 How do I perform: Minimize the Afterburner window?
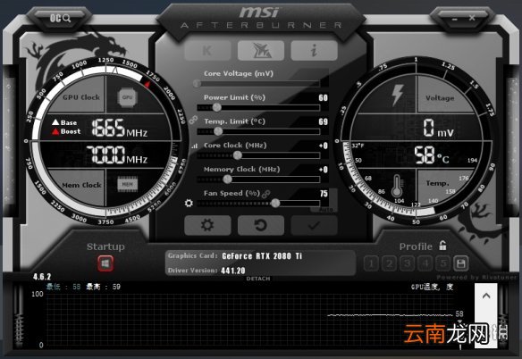(x=455, y=19)
